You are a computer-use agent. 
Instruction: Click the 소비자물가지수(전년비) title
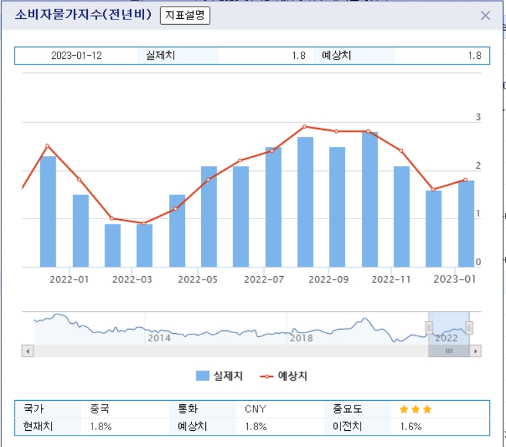click(x=83, y=15)
